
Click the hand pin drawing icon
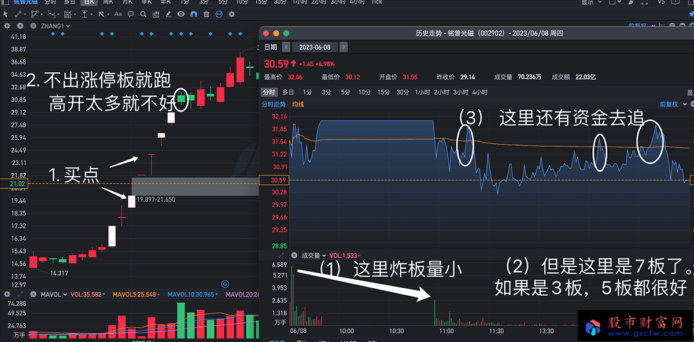click(x=157, y=14)
